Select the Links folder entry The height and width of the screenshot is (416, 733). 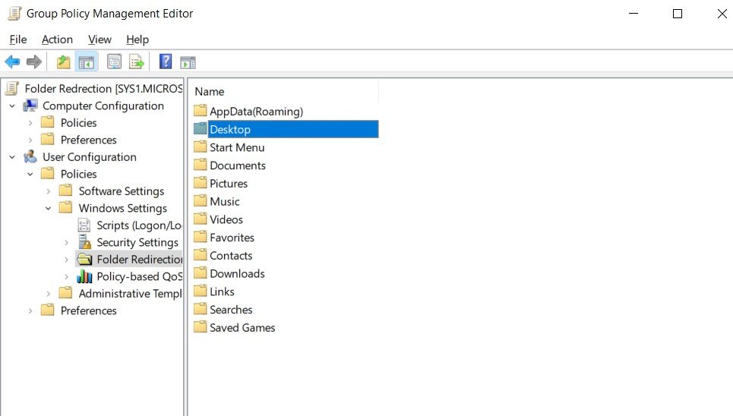[222, 292]
